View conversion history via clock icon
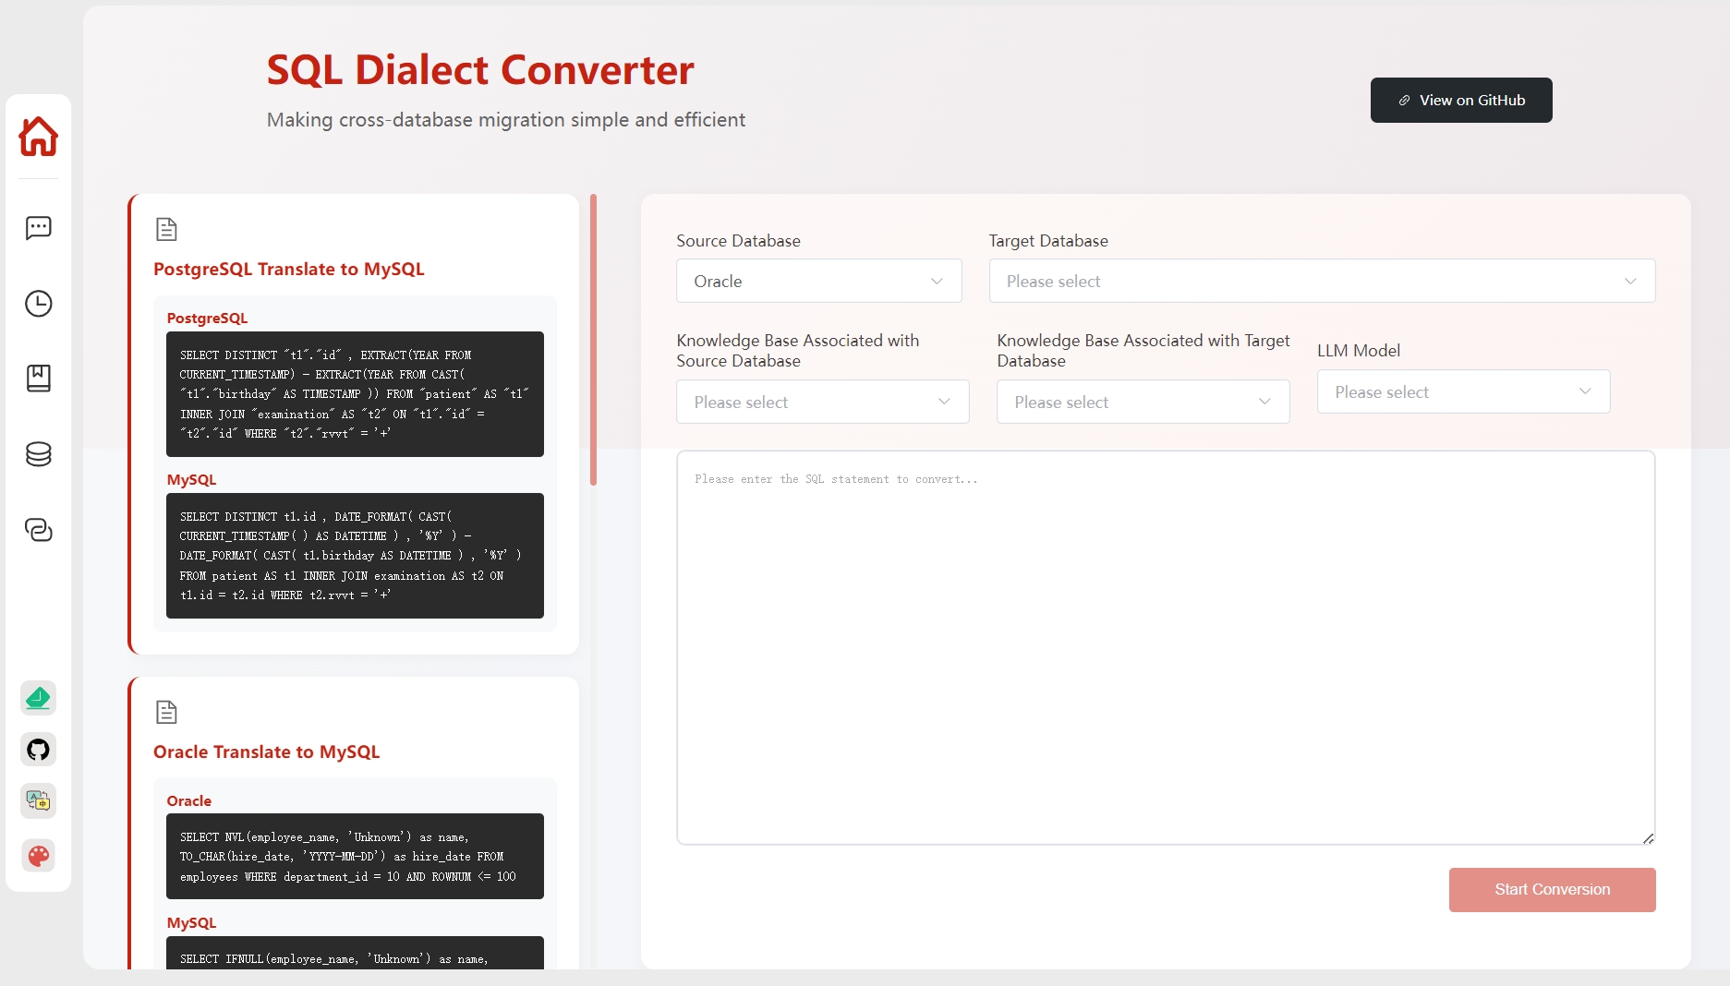1730x986 pixels. (x=38, y=304)
